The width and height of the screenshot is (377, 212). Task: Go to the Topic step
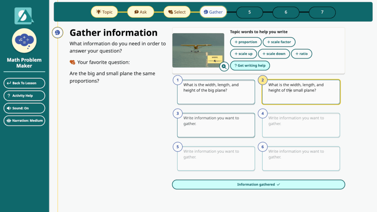coord(104,12)
